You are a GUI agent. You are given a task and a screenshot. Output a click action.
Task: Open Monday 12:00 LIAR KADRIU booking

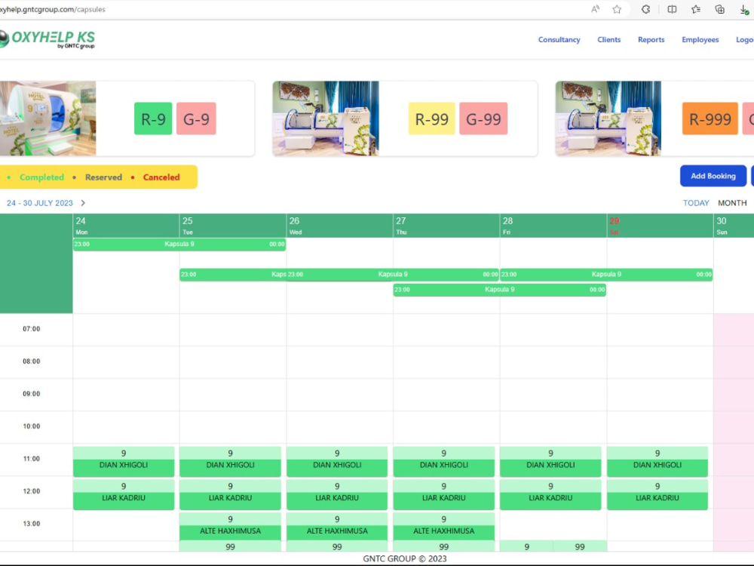click(124, 494)
